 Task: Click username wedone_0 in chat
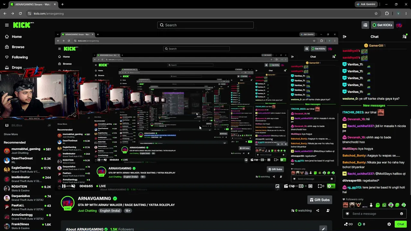(x=350, y=99)
